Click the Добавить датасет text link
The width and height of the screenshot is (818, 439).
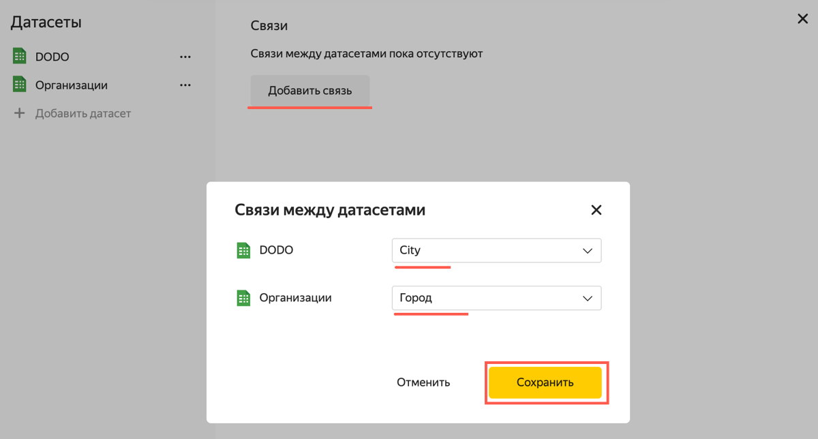pyautogui.click(x=83, y=113)
